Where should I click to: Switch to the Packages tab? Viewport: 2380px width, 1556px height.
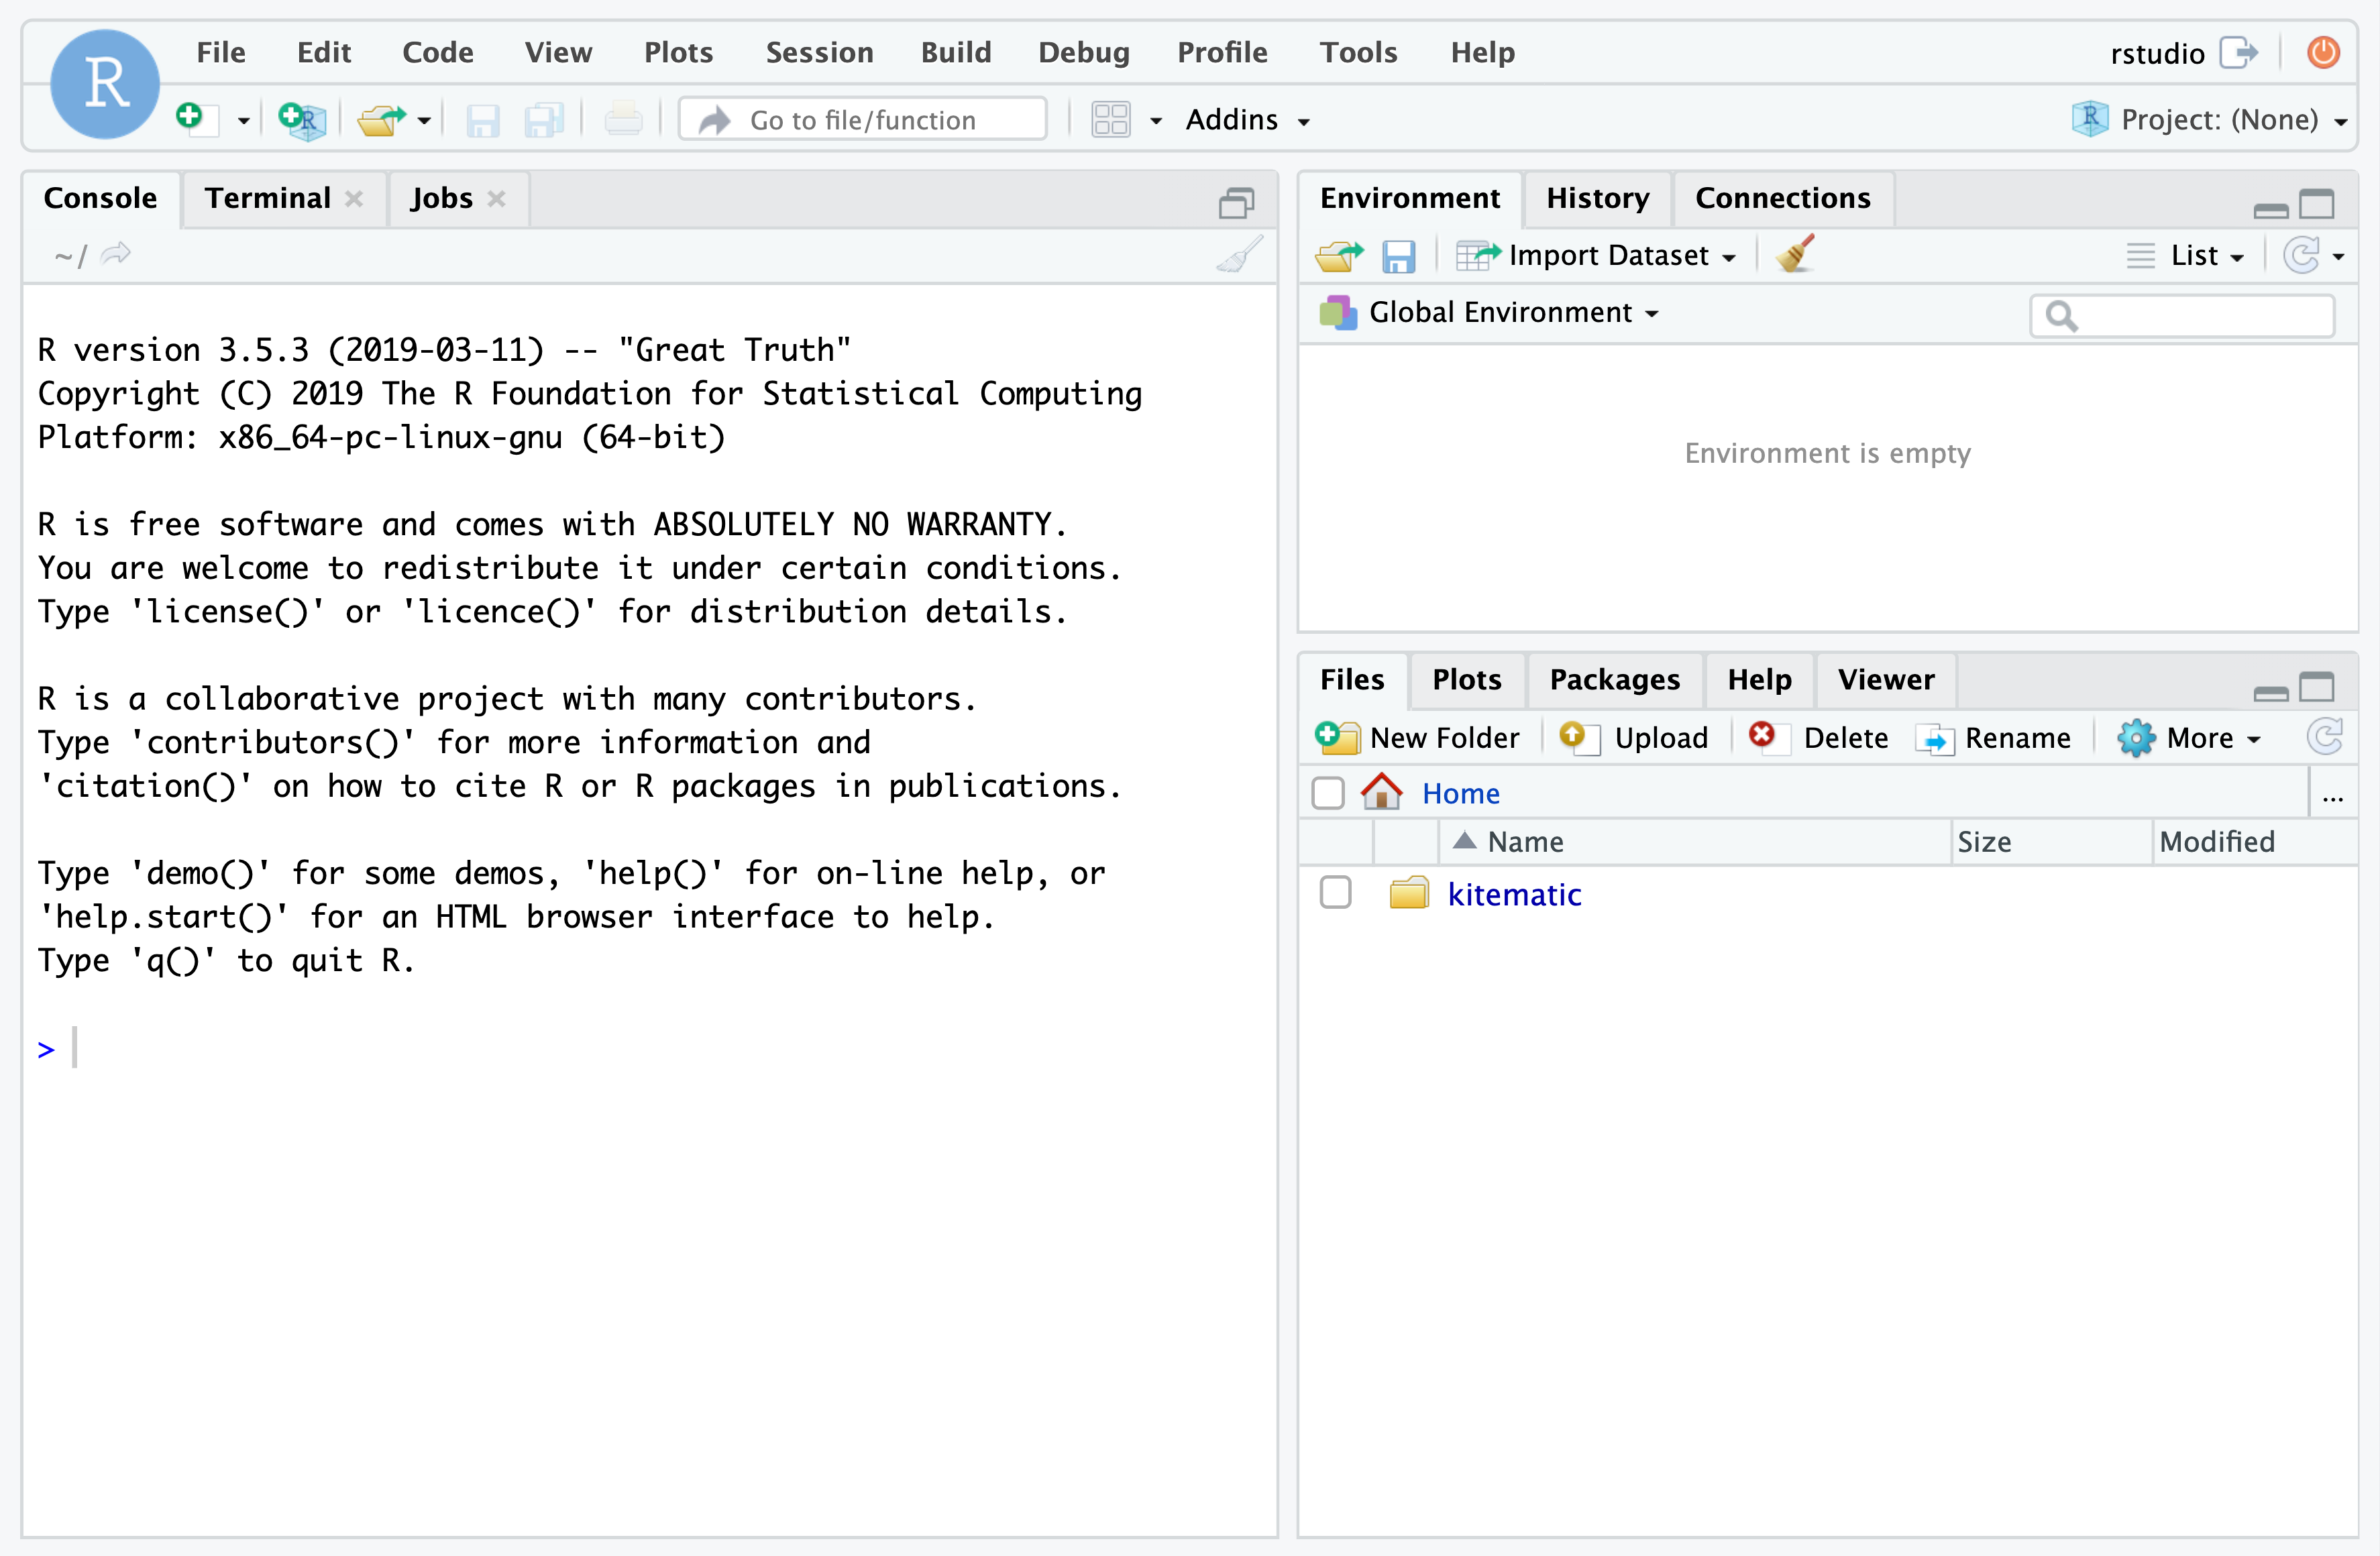[1614, 680]
